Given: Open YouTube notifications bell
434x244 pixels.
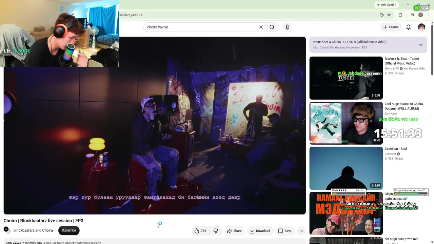Looking at the screenshot, I should pyautogui.click(x=409, y=27).
